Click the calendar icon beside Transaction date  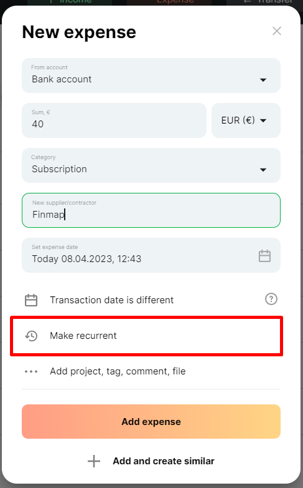(31, 300)
